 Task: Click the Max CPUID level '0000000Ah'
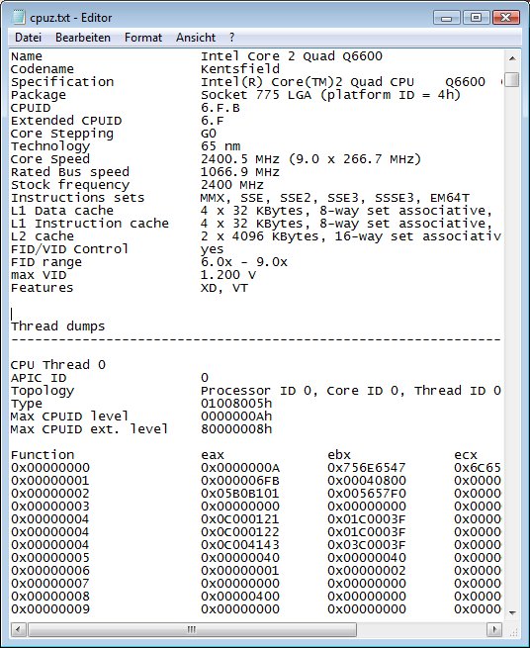[x=236, y=417]
